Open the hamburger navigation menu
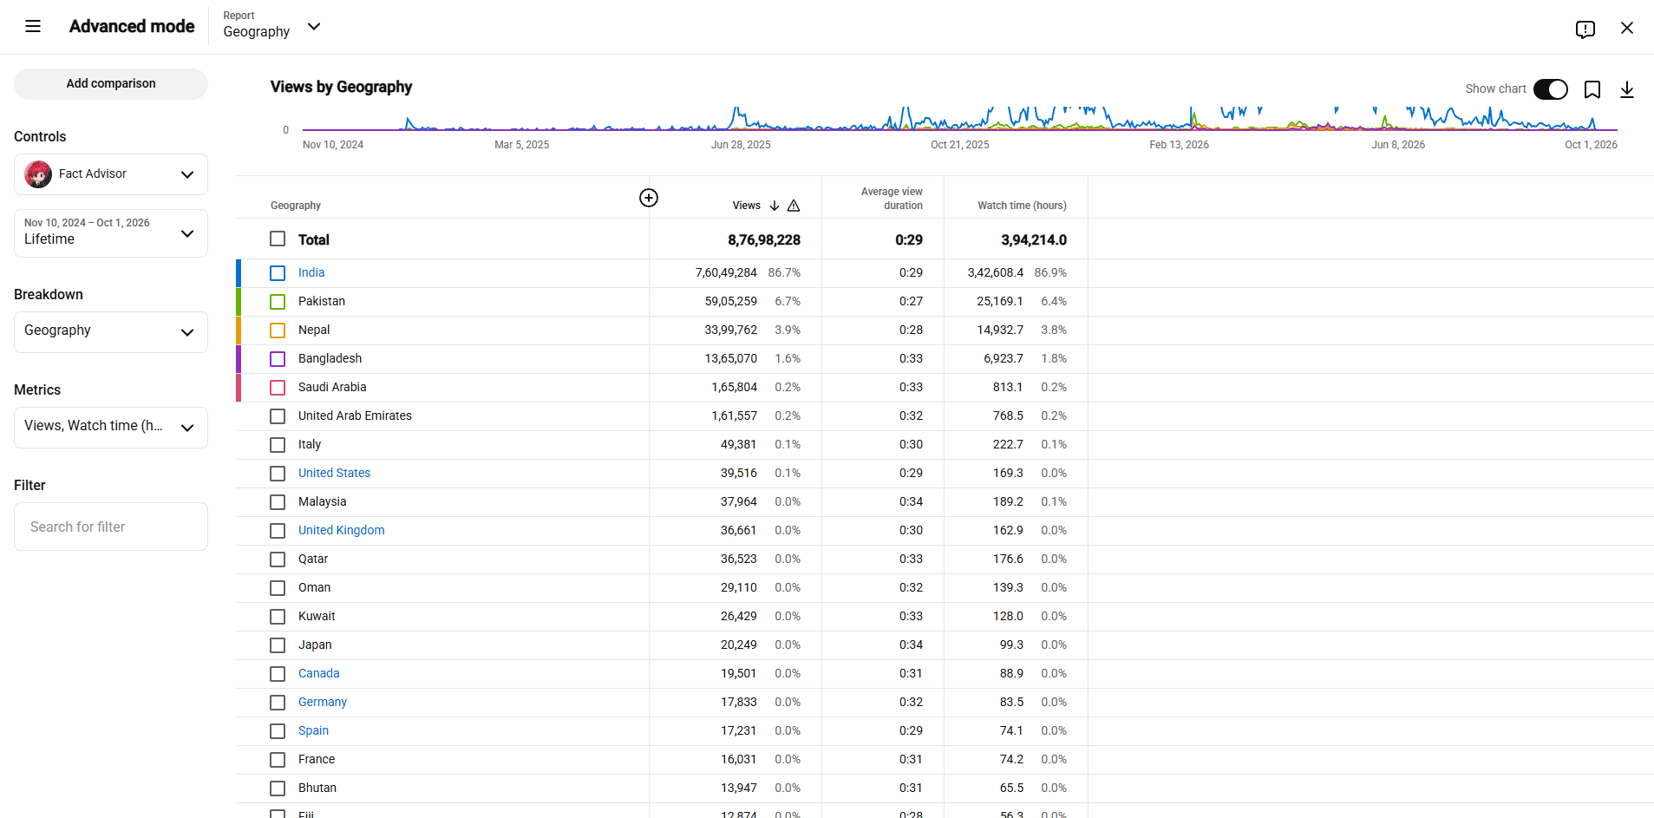 [33, 26]
